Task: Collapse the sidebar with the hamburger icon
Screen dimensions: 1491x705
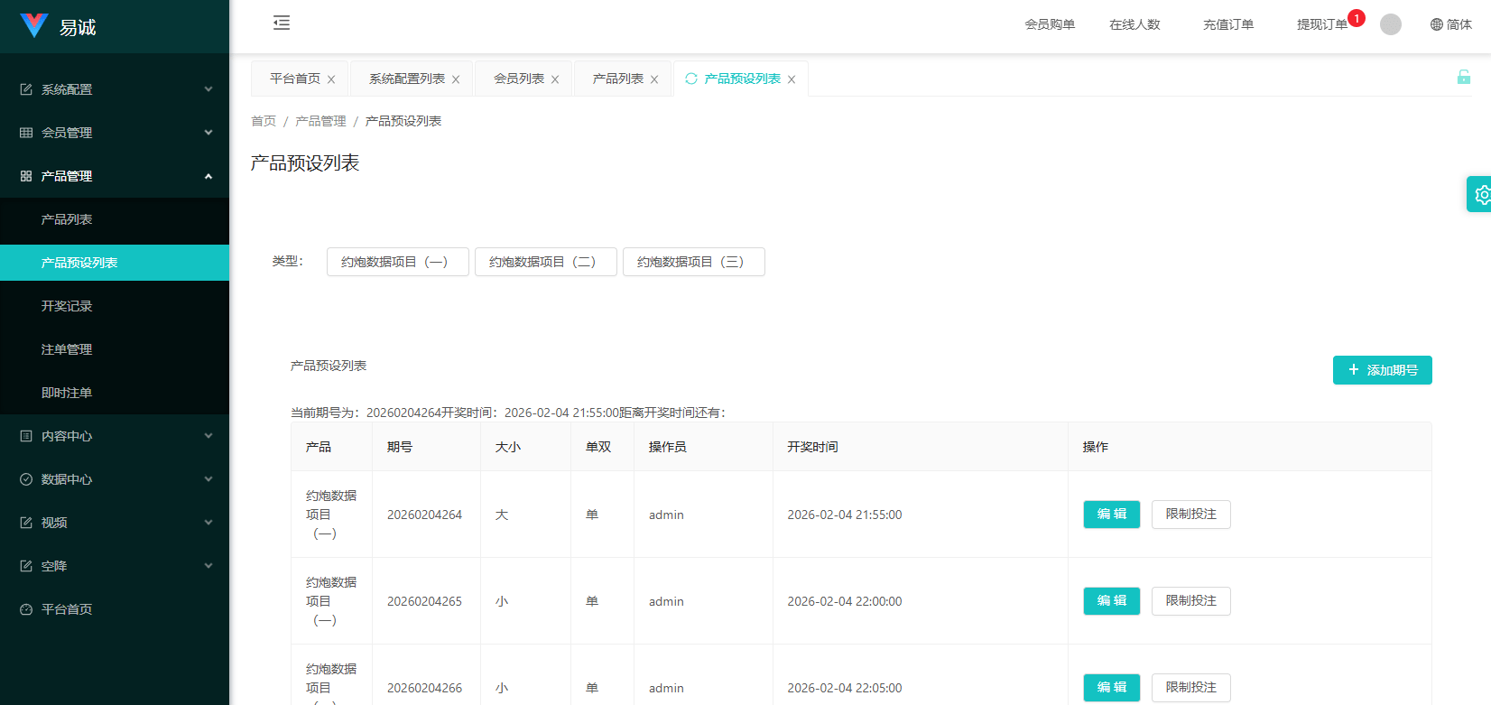Action: [282, 23]
